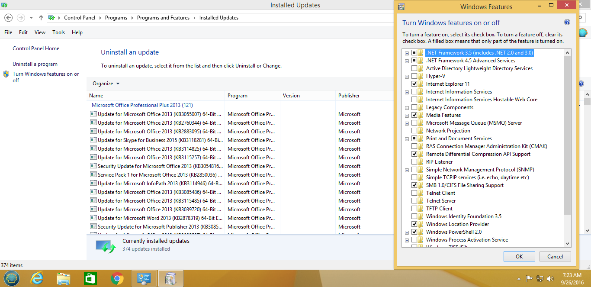Uncheck SMB 1.0/CIFS File Sharing Support
The image size is (591, 287).
414,185
